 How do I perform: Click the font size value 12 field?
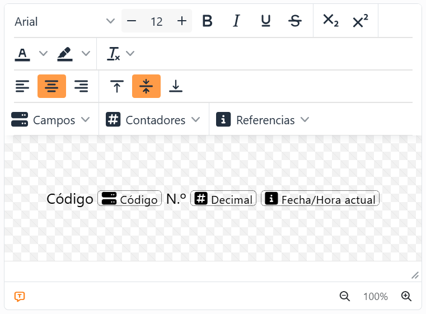pyautogui.click(x=157, y=21)
